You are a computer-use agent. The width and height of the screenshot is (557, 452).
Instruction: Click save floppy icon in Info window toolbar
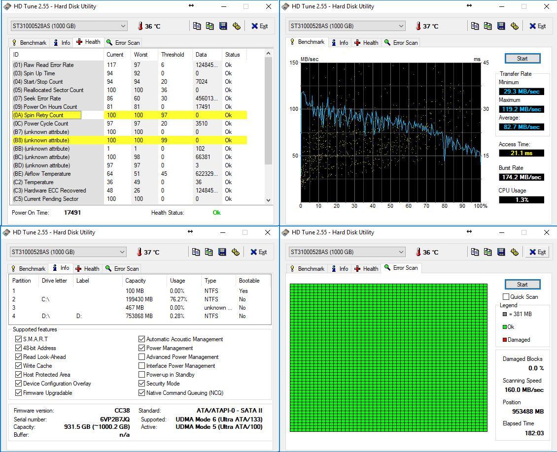click(222, 252)
